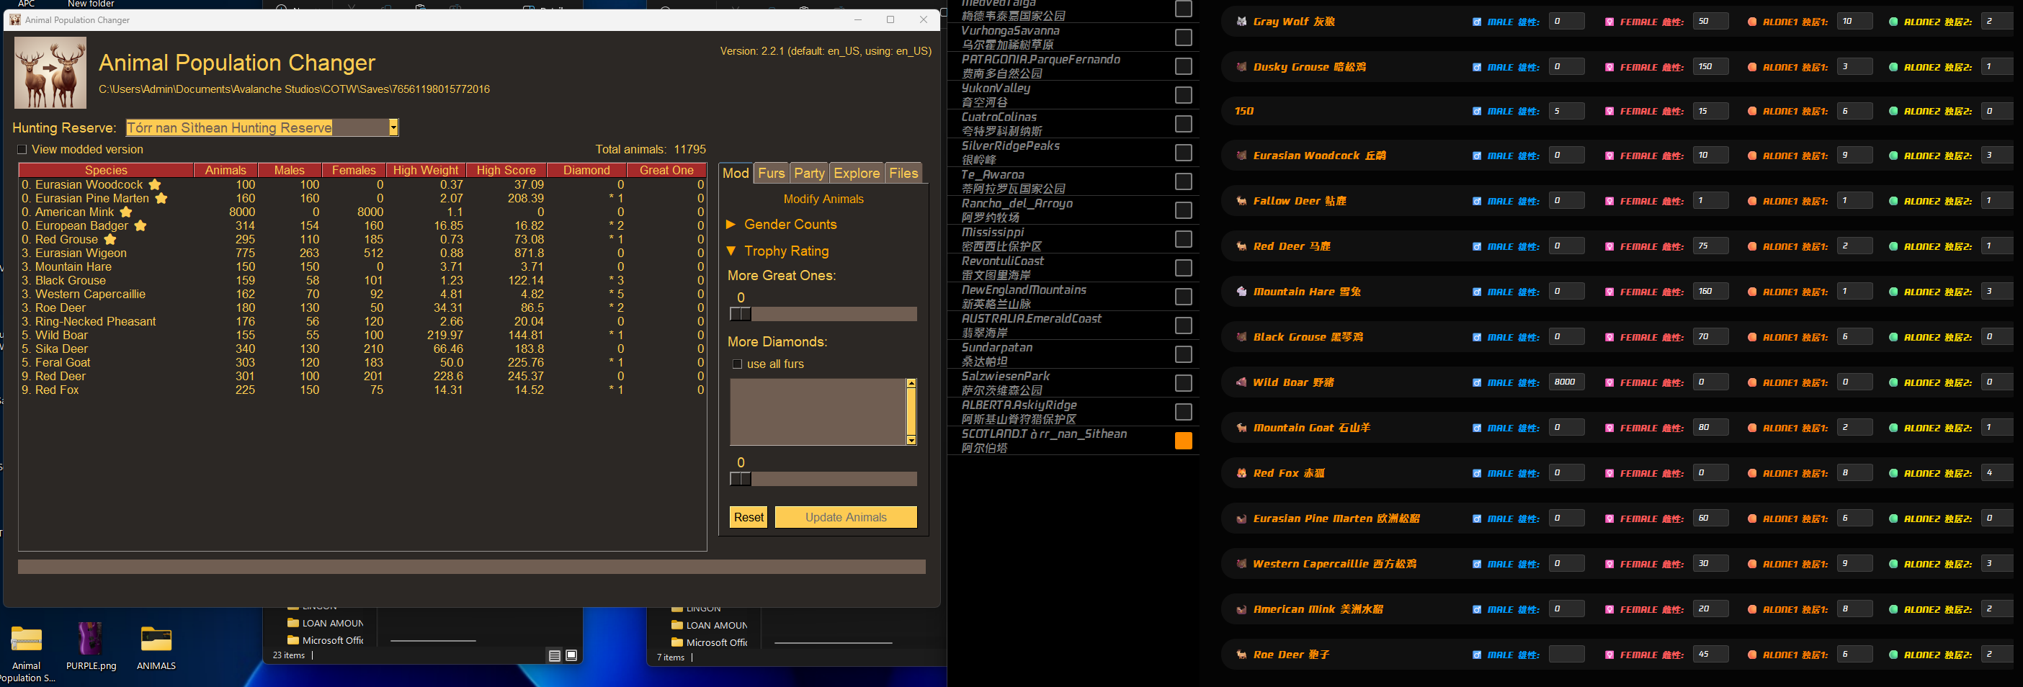The height and width of the screenshot is (687, 2023).
Task: Open the Files tab
Action: click(x=903, y=174)
